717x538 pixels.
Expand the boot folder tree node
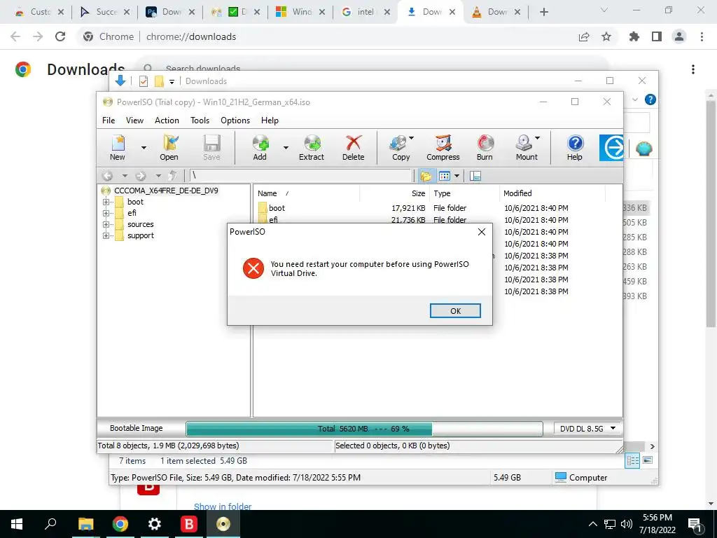point(106,202)
